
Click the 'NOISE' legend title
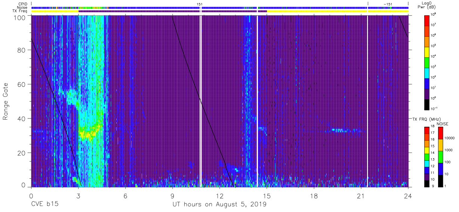pyautogui.click(x=442, y=124)
